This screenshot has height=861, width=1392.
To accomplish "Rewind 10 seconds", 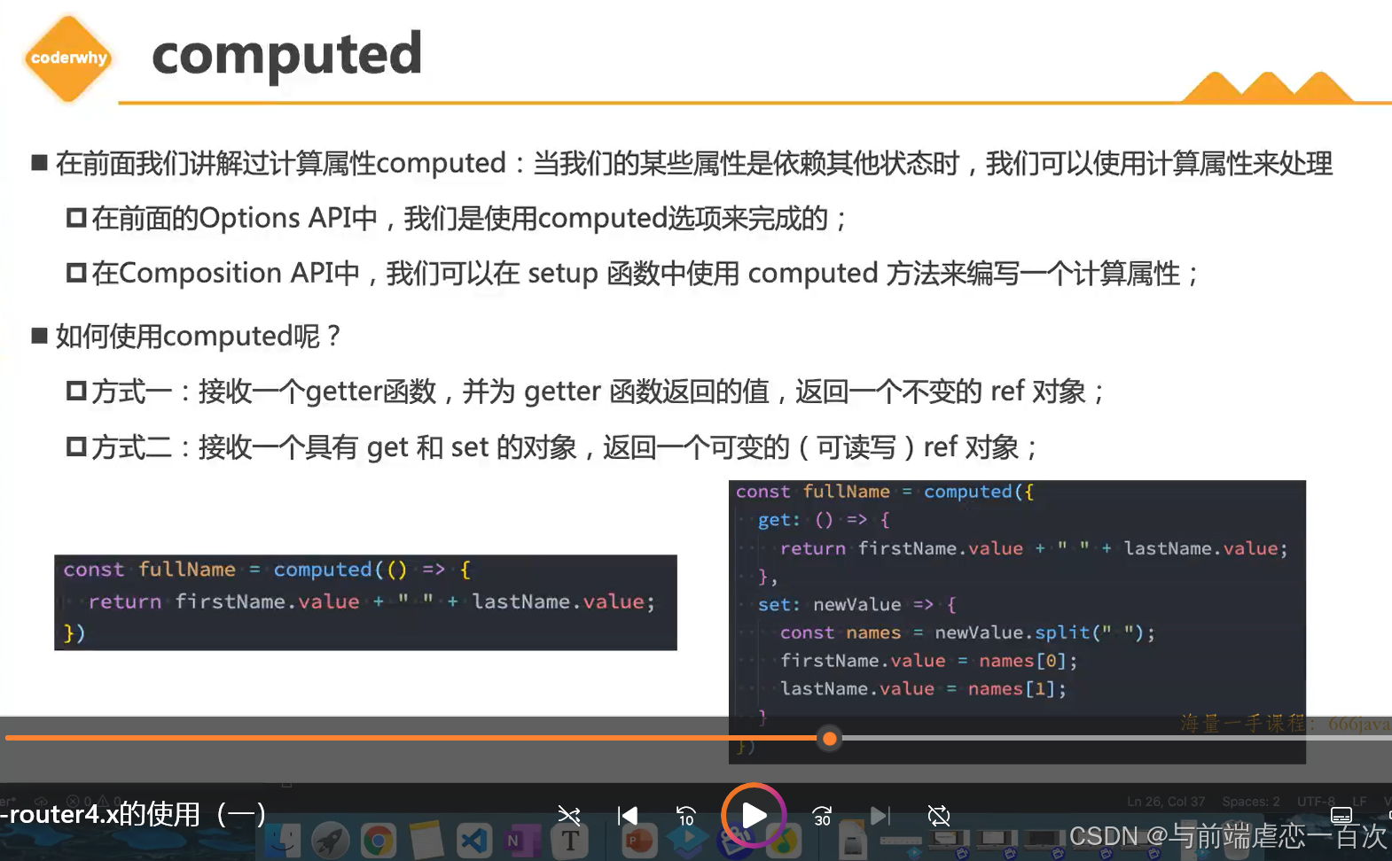I will click(x=686, y=815).
